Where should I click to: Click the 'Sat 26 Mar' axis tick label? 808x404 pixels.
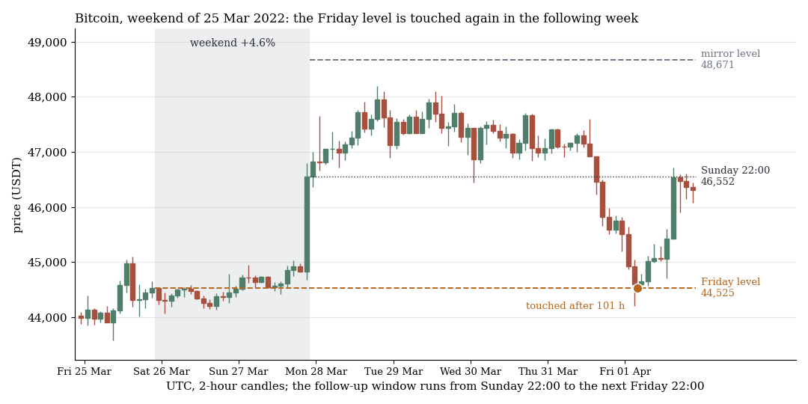pos(162,372)
